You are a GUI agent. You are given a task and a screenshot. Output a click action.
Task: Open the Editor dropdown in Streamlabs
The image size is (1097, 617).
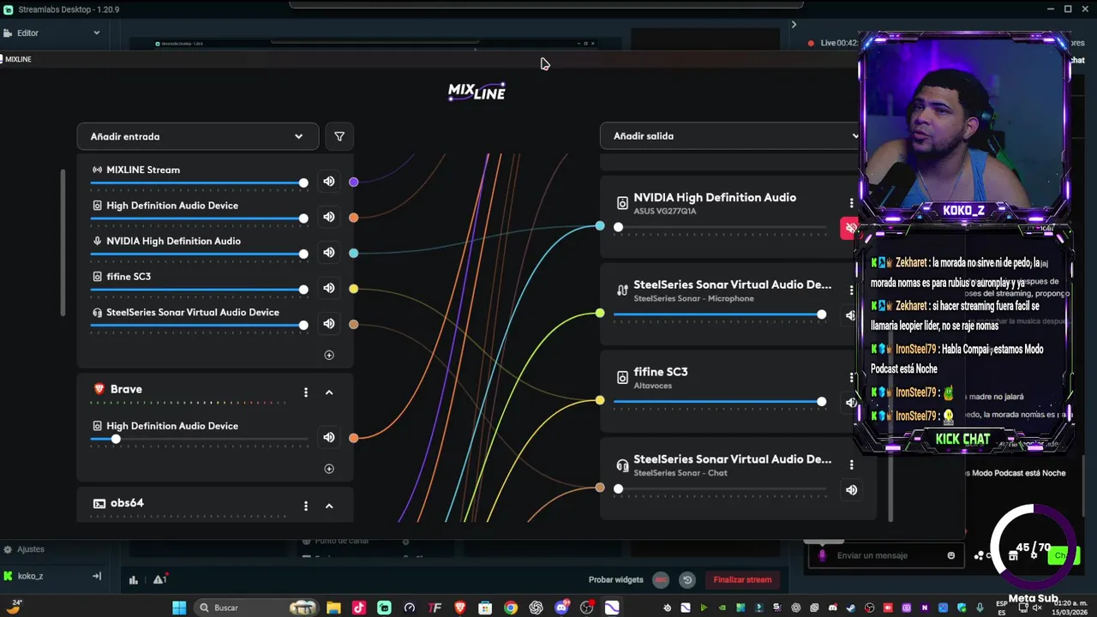[51, 33]
